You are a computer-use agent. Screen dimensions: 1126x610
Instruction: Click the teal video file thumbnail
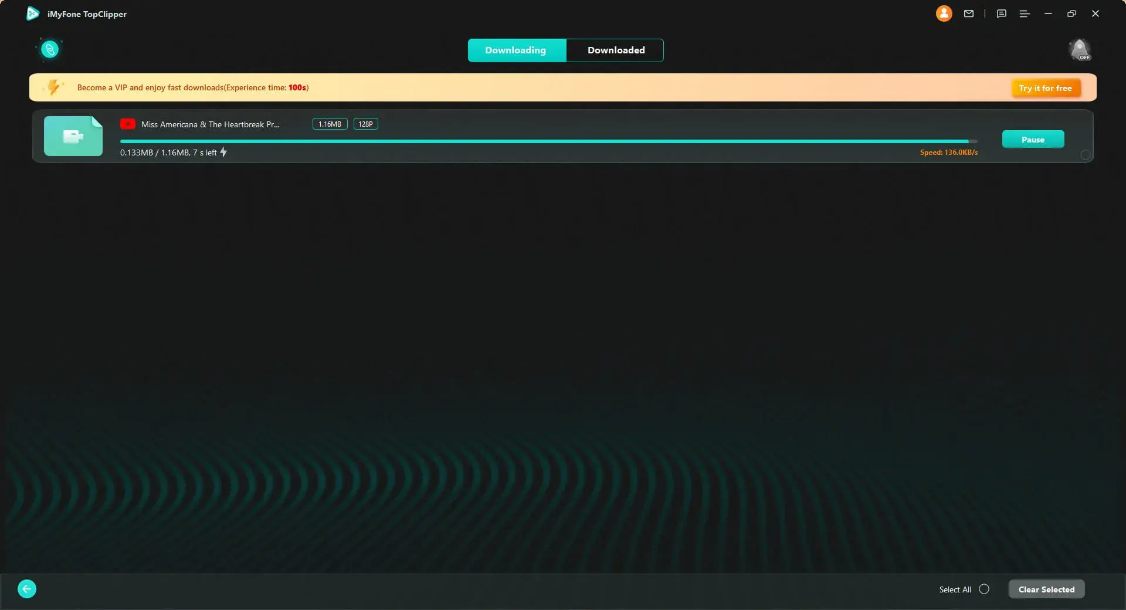pos(73,136)
